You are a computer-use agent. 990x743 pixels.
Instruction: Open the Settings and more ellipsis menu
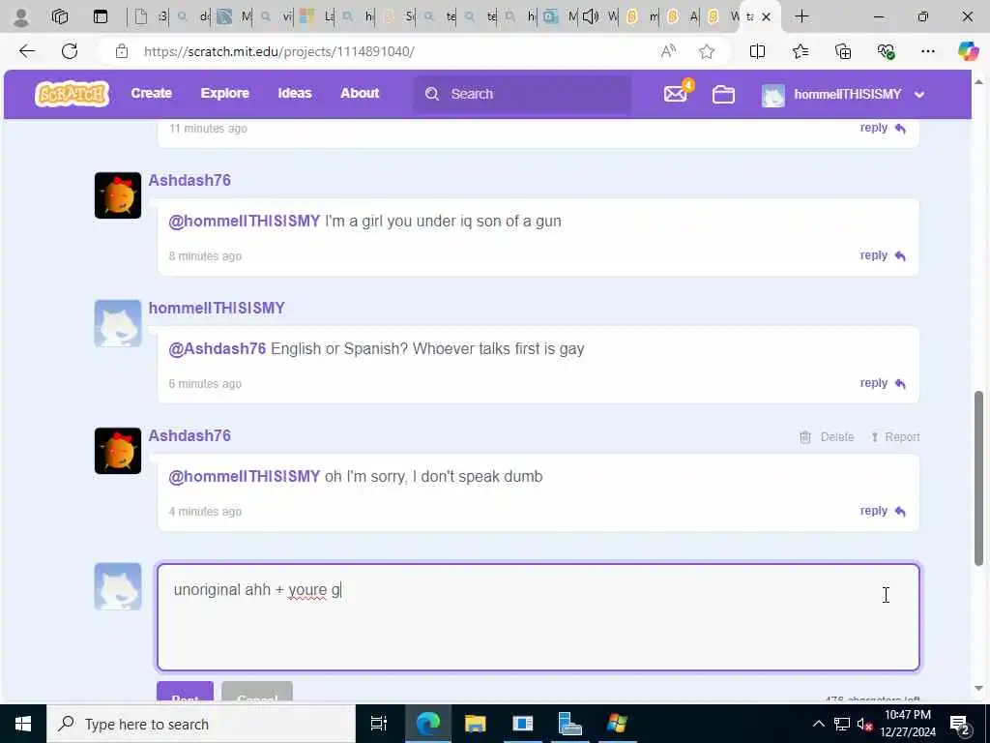click(x=927, y=51)
